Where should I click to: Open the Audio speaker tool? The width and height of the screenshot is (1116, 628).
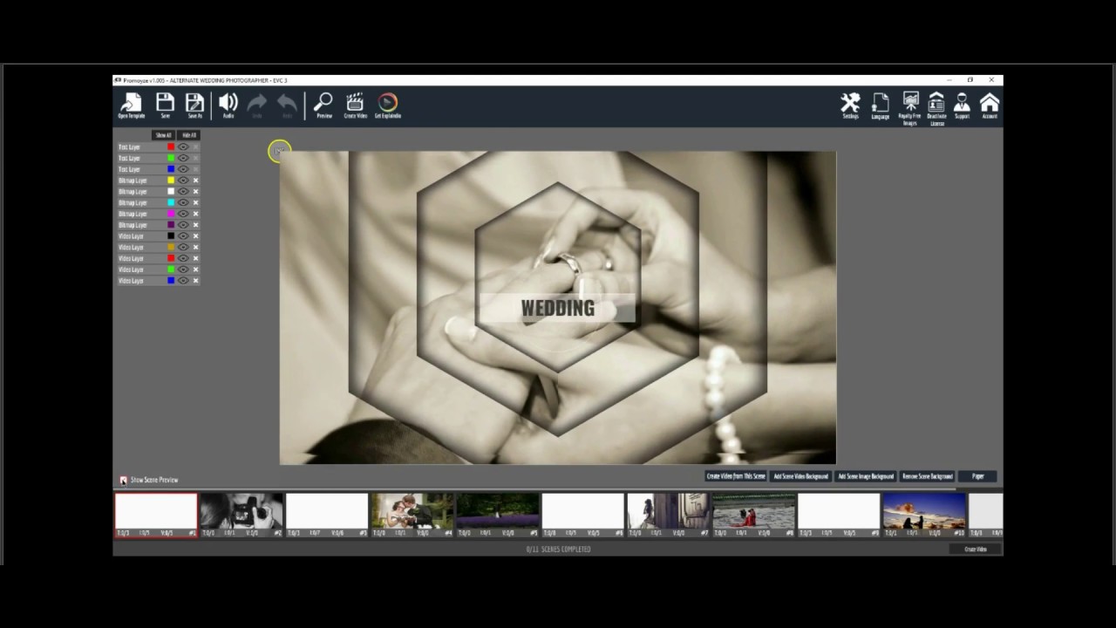(x=228, y=105)
